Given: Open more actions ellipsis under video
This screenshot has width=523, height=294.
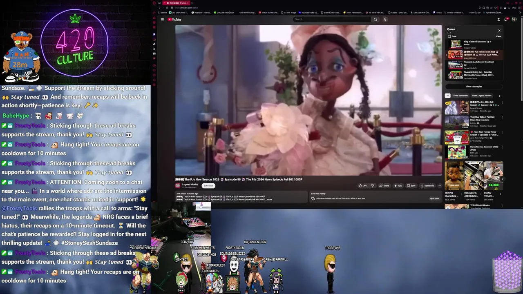Looking at the screenshot, I should coord(440,186).
